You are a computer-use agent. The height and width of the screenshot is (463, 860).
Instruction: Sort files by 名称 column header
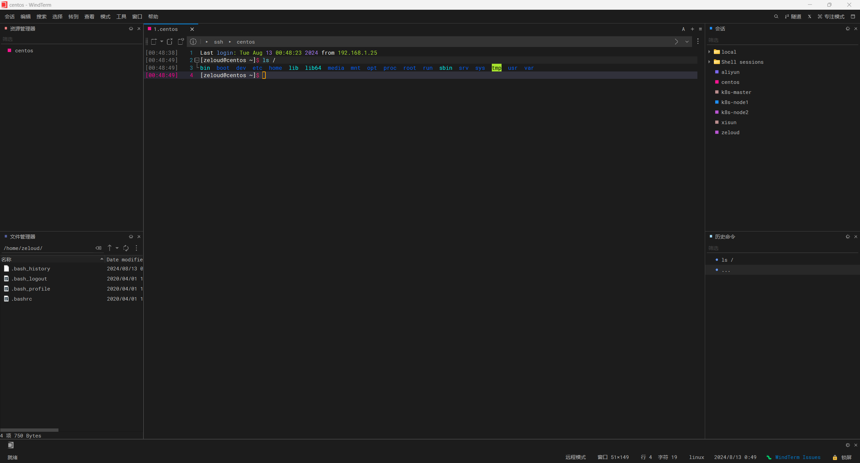(x=52, y=259)
